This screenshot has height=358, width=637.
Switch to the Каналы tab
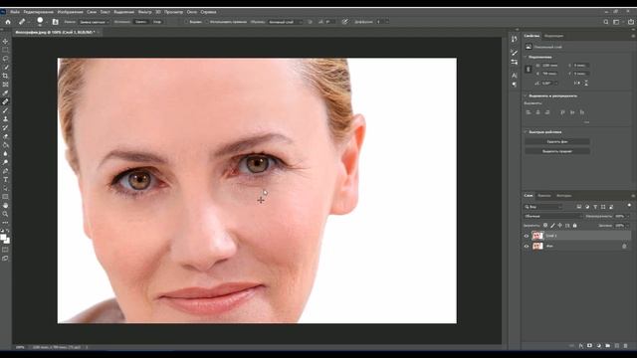[x=544, y=196]
